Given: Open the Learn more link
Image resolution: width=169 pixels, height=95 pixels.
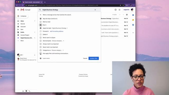Looking at the screenshot, I should coord(46,58).
